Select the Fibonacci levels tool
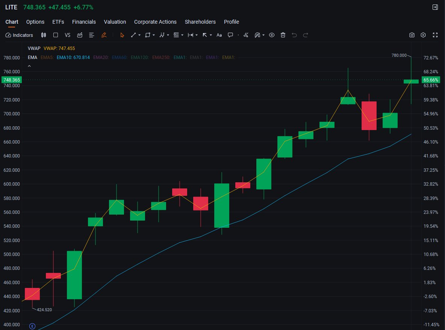 [x=176, y=35]
